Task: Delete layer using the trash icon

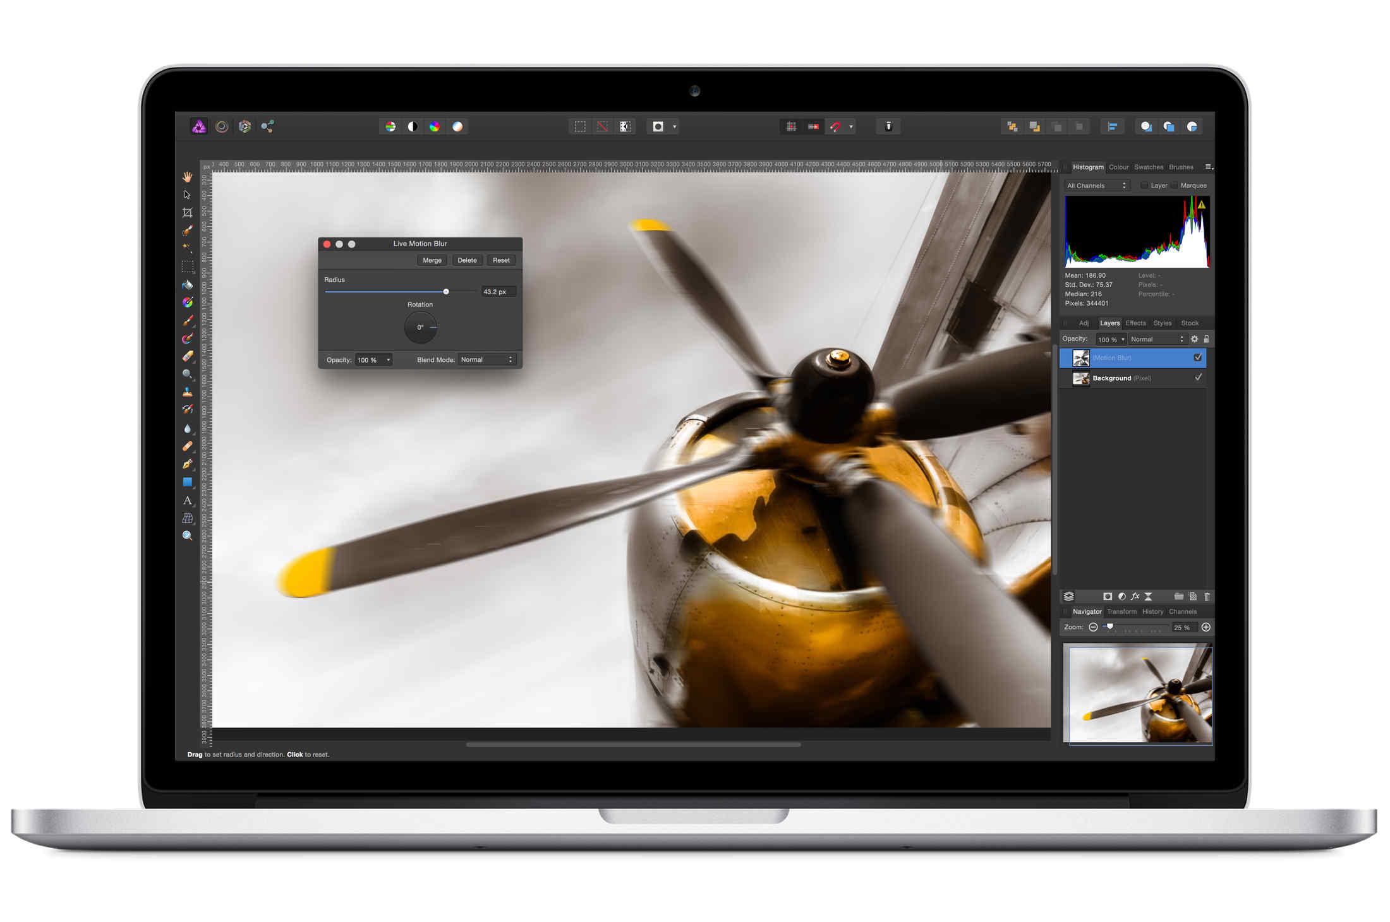Action: point(1207,596)
